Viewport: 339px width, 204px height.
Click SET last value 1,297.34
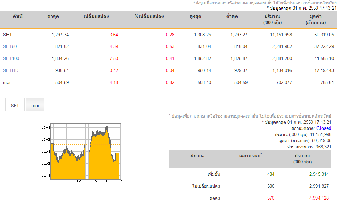point(60,35)
